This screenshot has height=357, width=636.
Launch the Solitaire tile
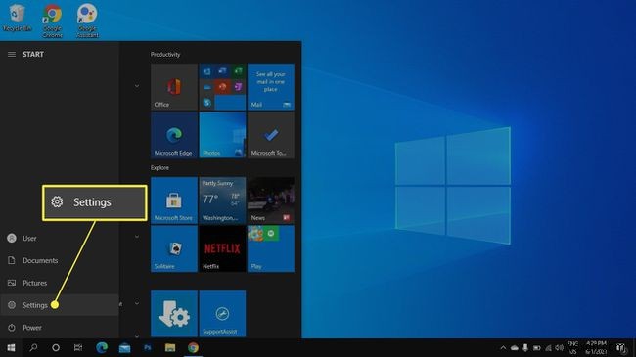174,248
